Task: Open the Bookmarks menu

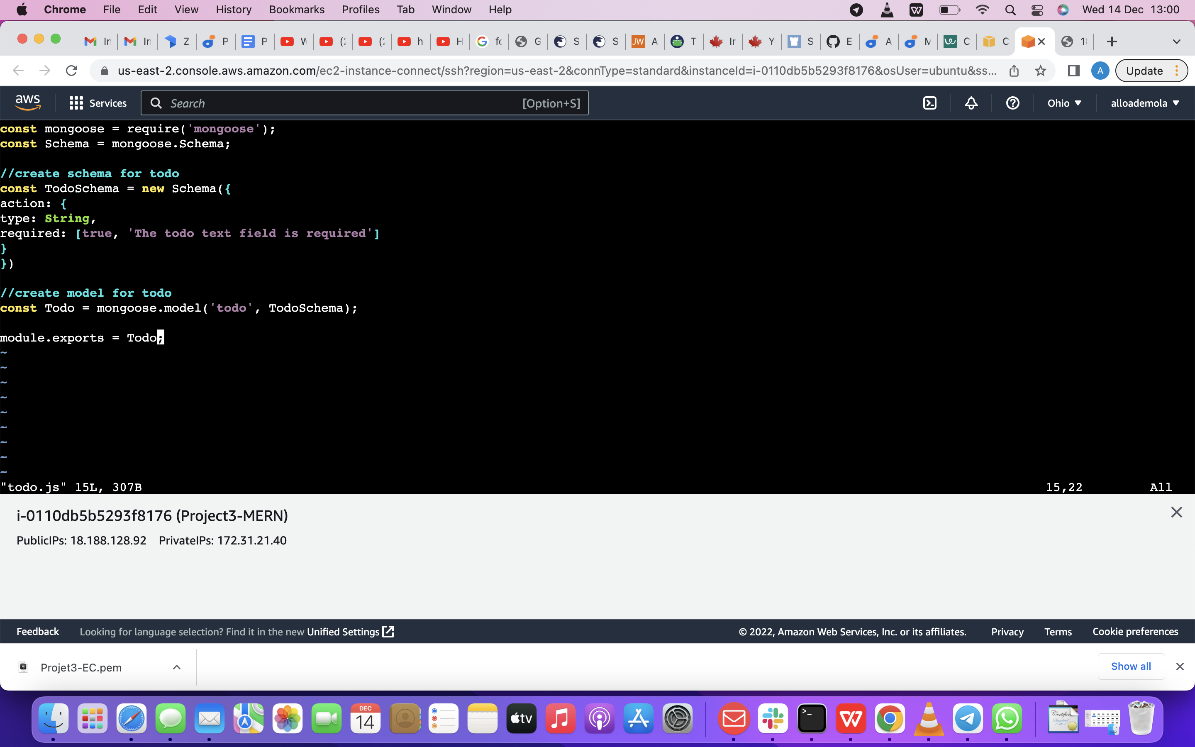Action: pos(296,10)
